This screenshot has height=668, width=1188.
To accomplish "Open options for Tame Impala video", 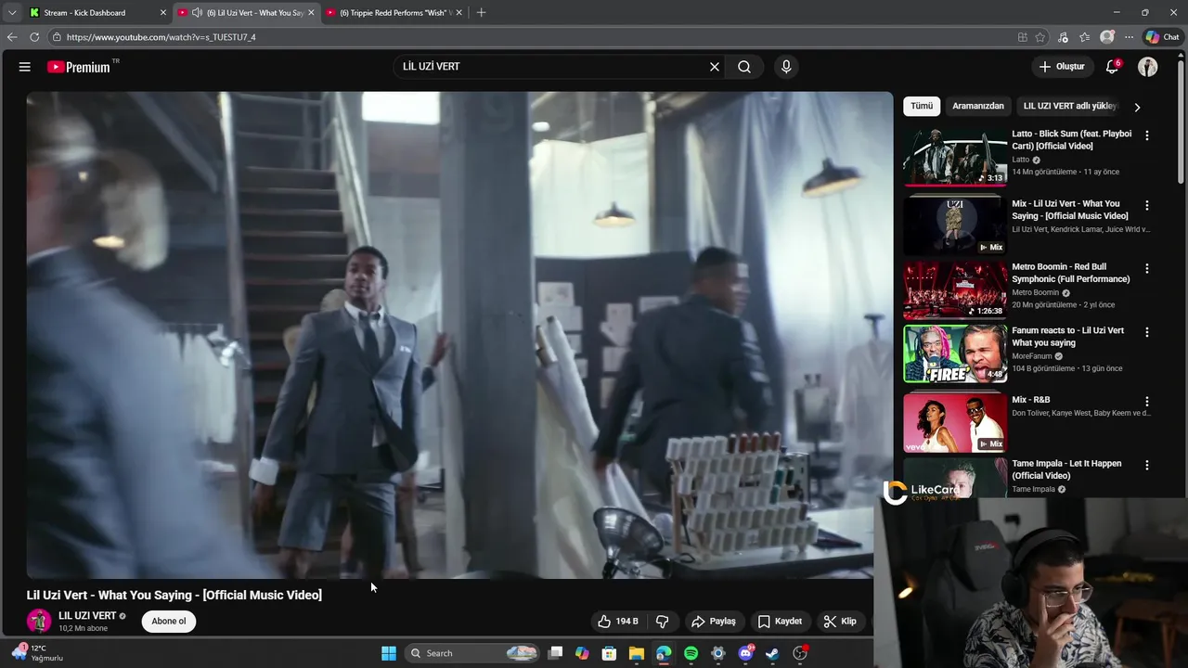I will pyautogui.click(x=1147, y=465).
